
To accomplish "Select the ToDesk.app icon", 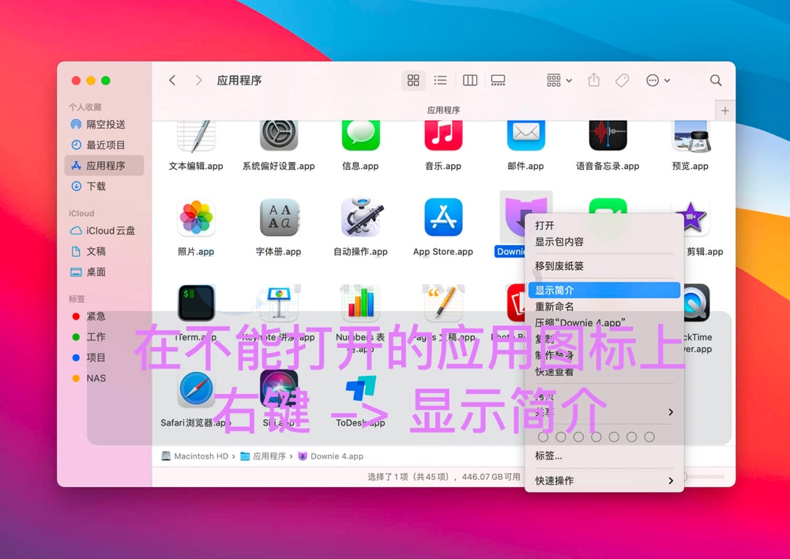I will coord(361,388).
